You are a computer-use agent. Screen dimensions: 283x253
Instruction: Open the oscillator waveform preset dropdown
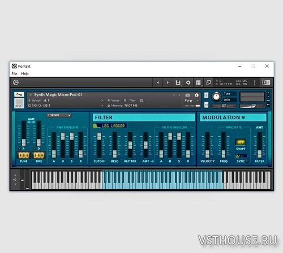tap(59, 115)
